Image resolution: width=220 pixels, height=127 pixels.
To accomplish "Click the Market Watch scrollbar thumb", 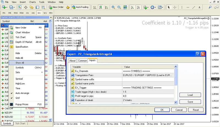I will pyautogui.click(x=50, y=44).
